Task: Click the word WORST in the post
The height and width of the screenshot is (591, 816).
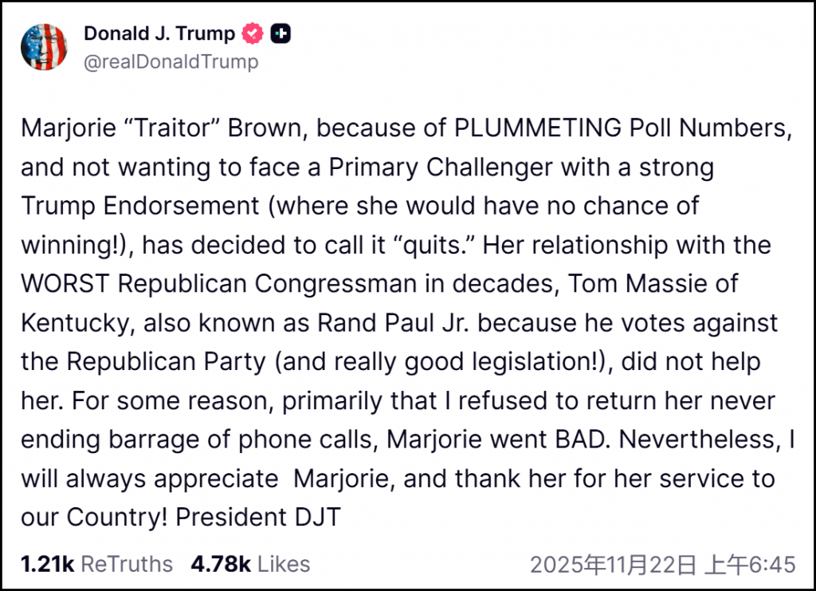Action: coord(57,283)
